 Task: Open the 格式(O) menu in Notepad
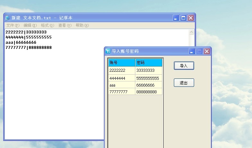tap(48, 25)
